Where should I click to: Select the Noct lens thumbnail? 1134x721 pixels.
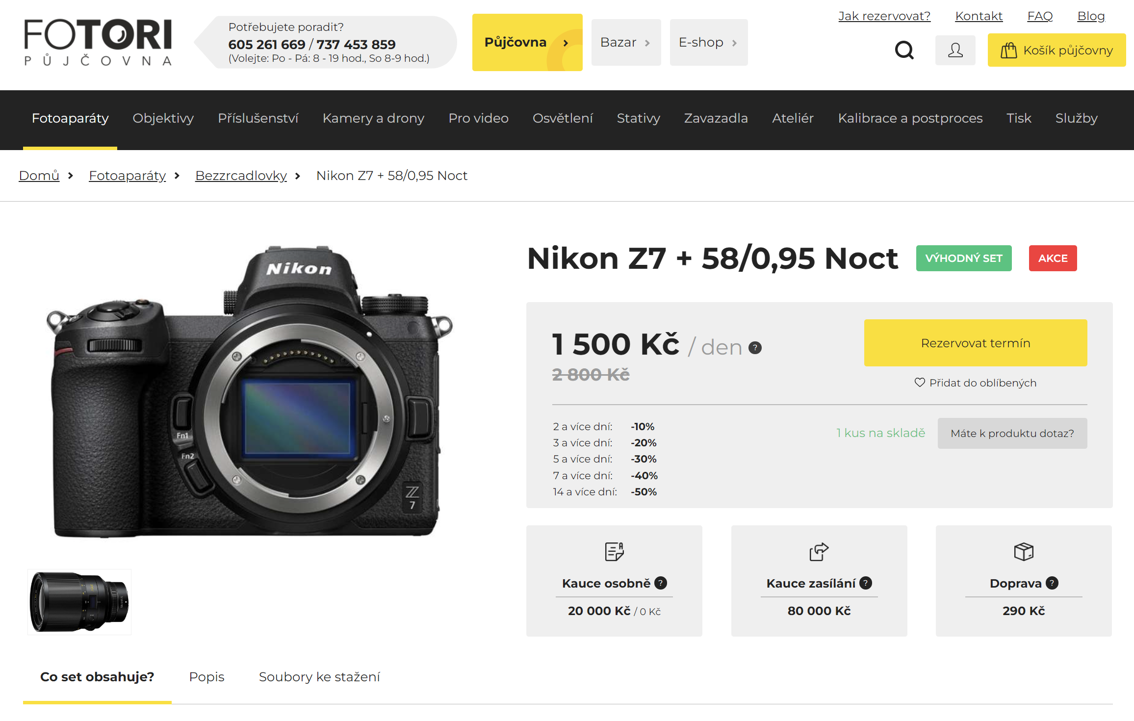point(79,602)
